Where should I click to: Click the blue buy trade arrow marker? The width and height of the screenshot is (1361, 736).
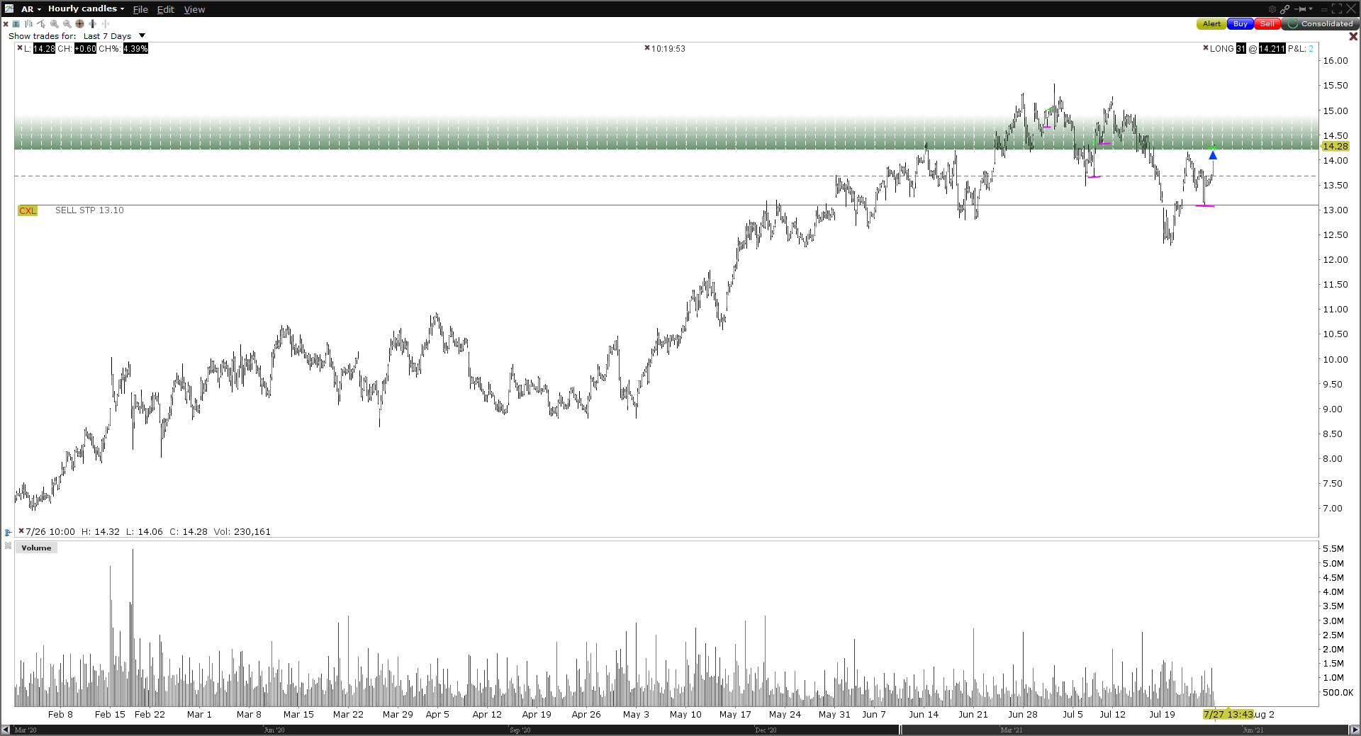(1213, 155)
